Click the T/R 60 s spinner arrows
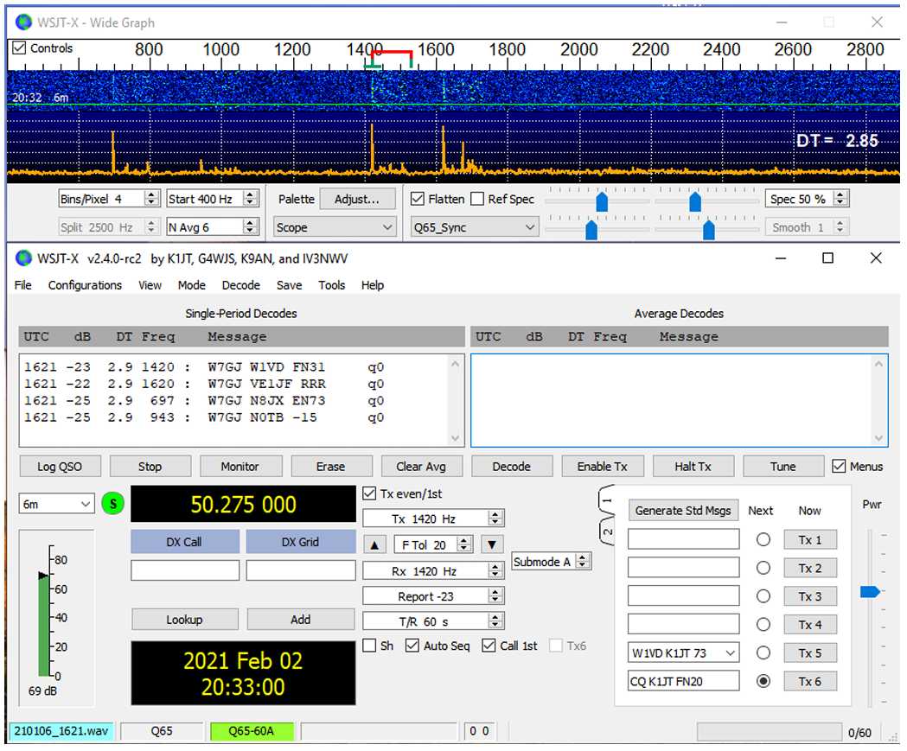 point(495,621)
